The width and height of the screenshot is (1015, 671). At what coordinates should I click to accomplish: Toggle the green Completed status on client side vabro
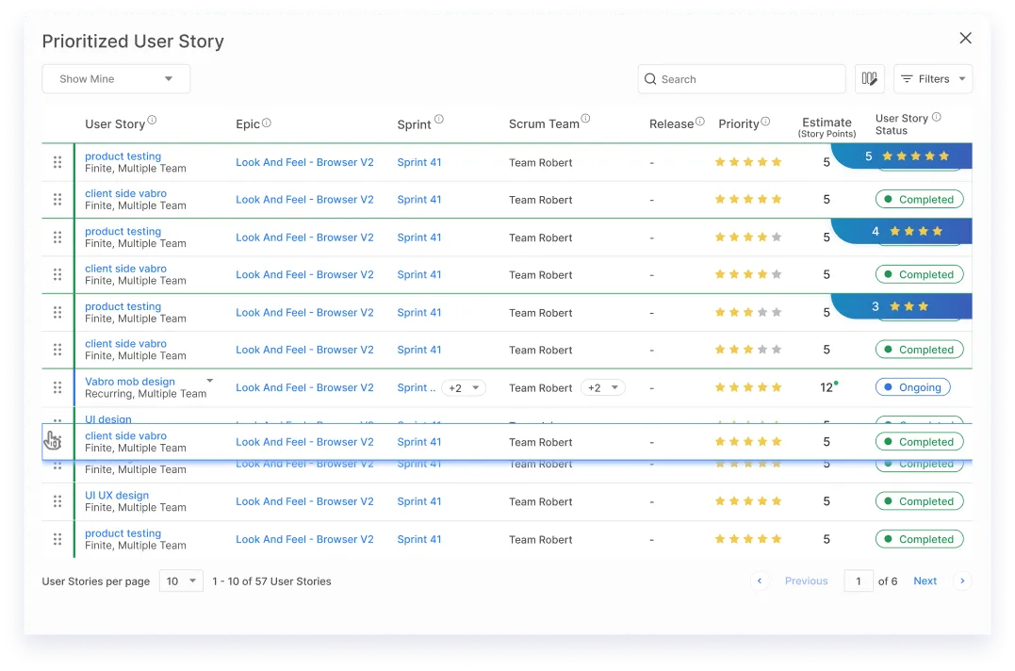tap(919, 199)
